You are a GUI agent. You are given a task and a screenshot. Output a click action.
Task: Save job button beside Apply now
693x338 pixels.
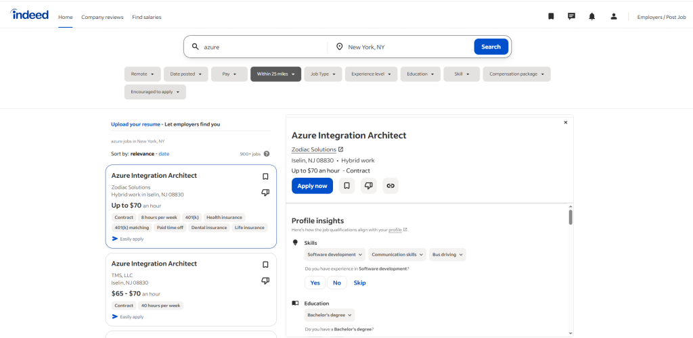click(x=347, y=186)
